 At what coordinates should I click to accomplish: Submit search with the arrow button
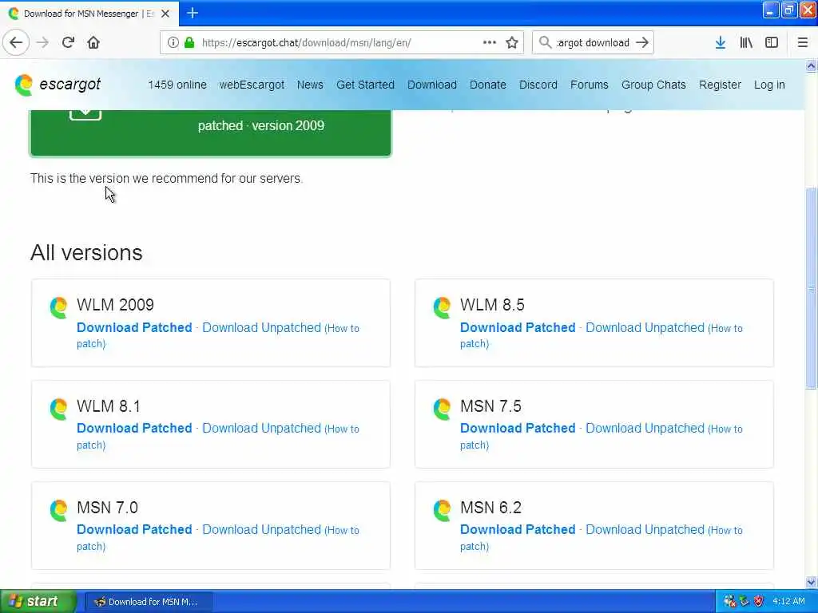point(642,43)
